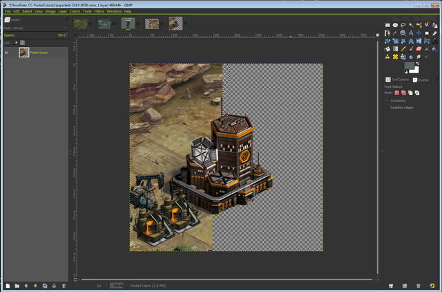Switch to the Brushes tab
This screenshot has height=292, width=442.
[x=421, y=80]
